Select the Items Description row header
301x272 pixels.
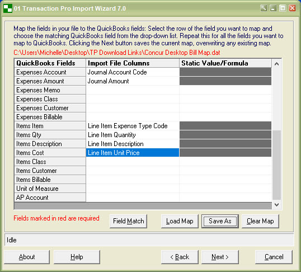[50, 144]
